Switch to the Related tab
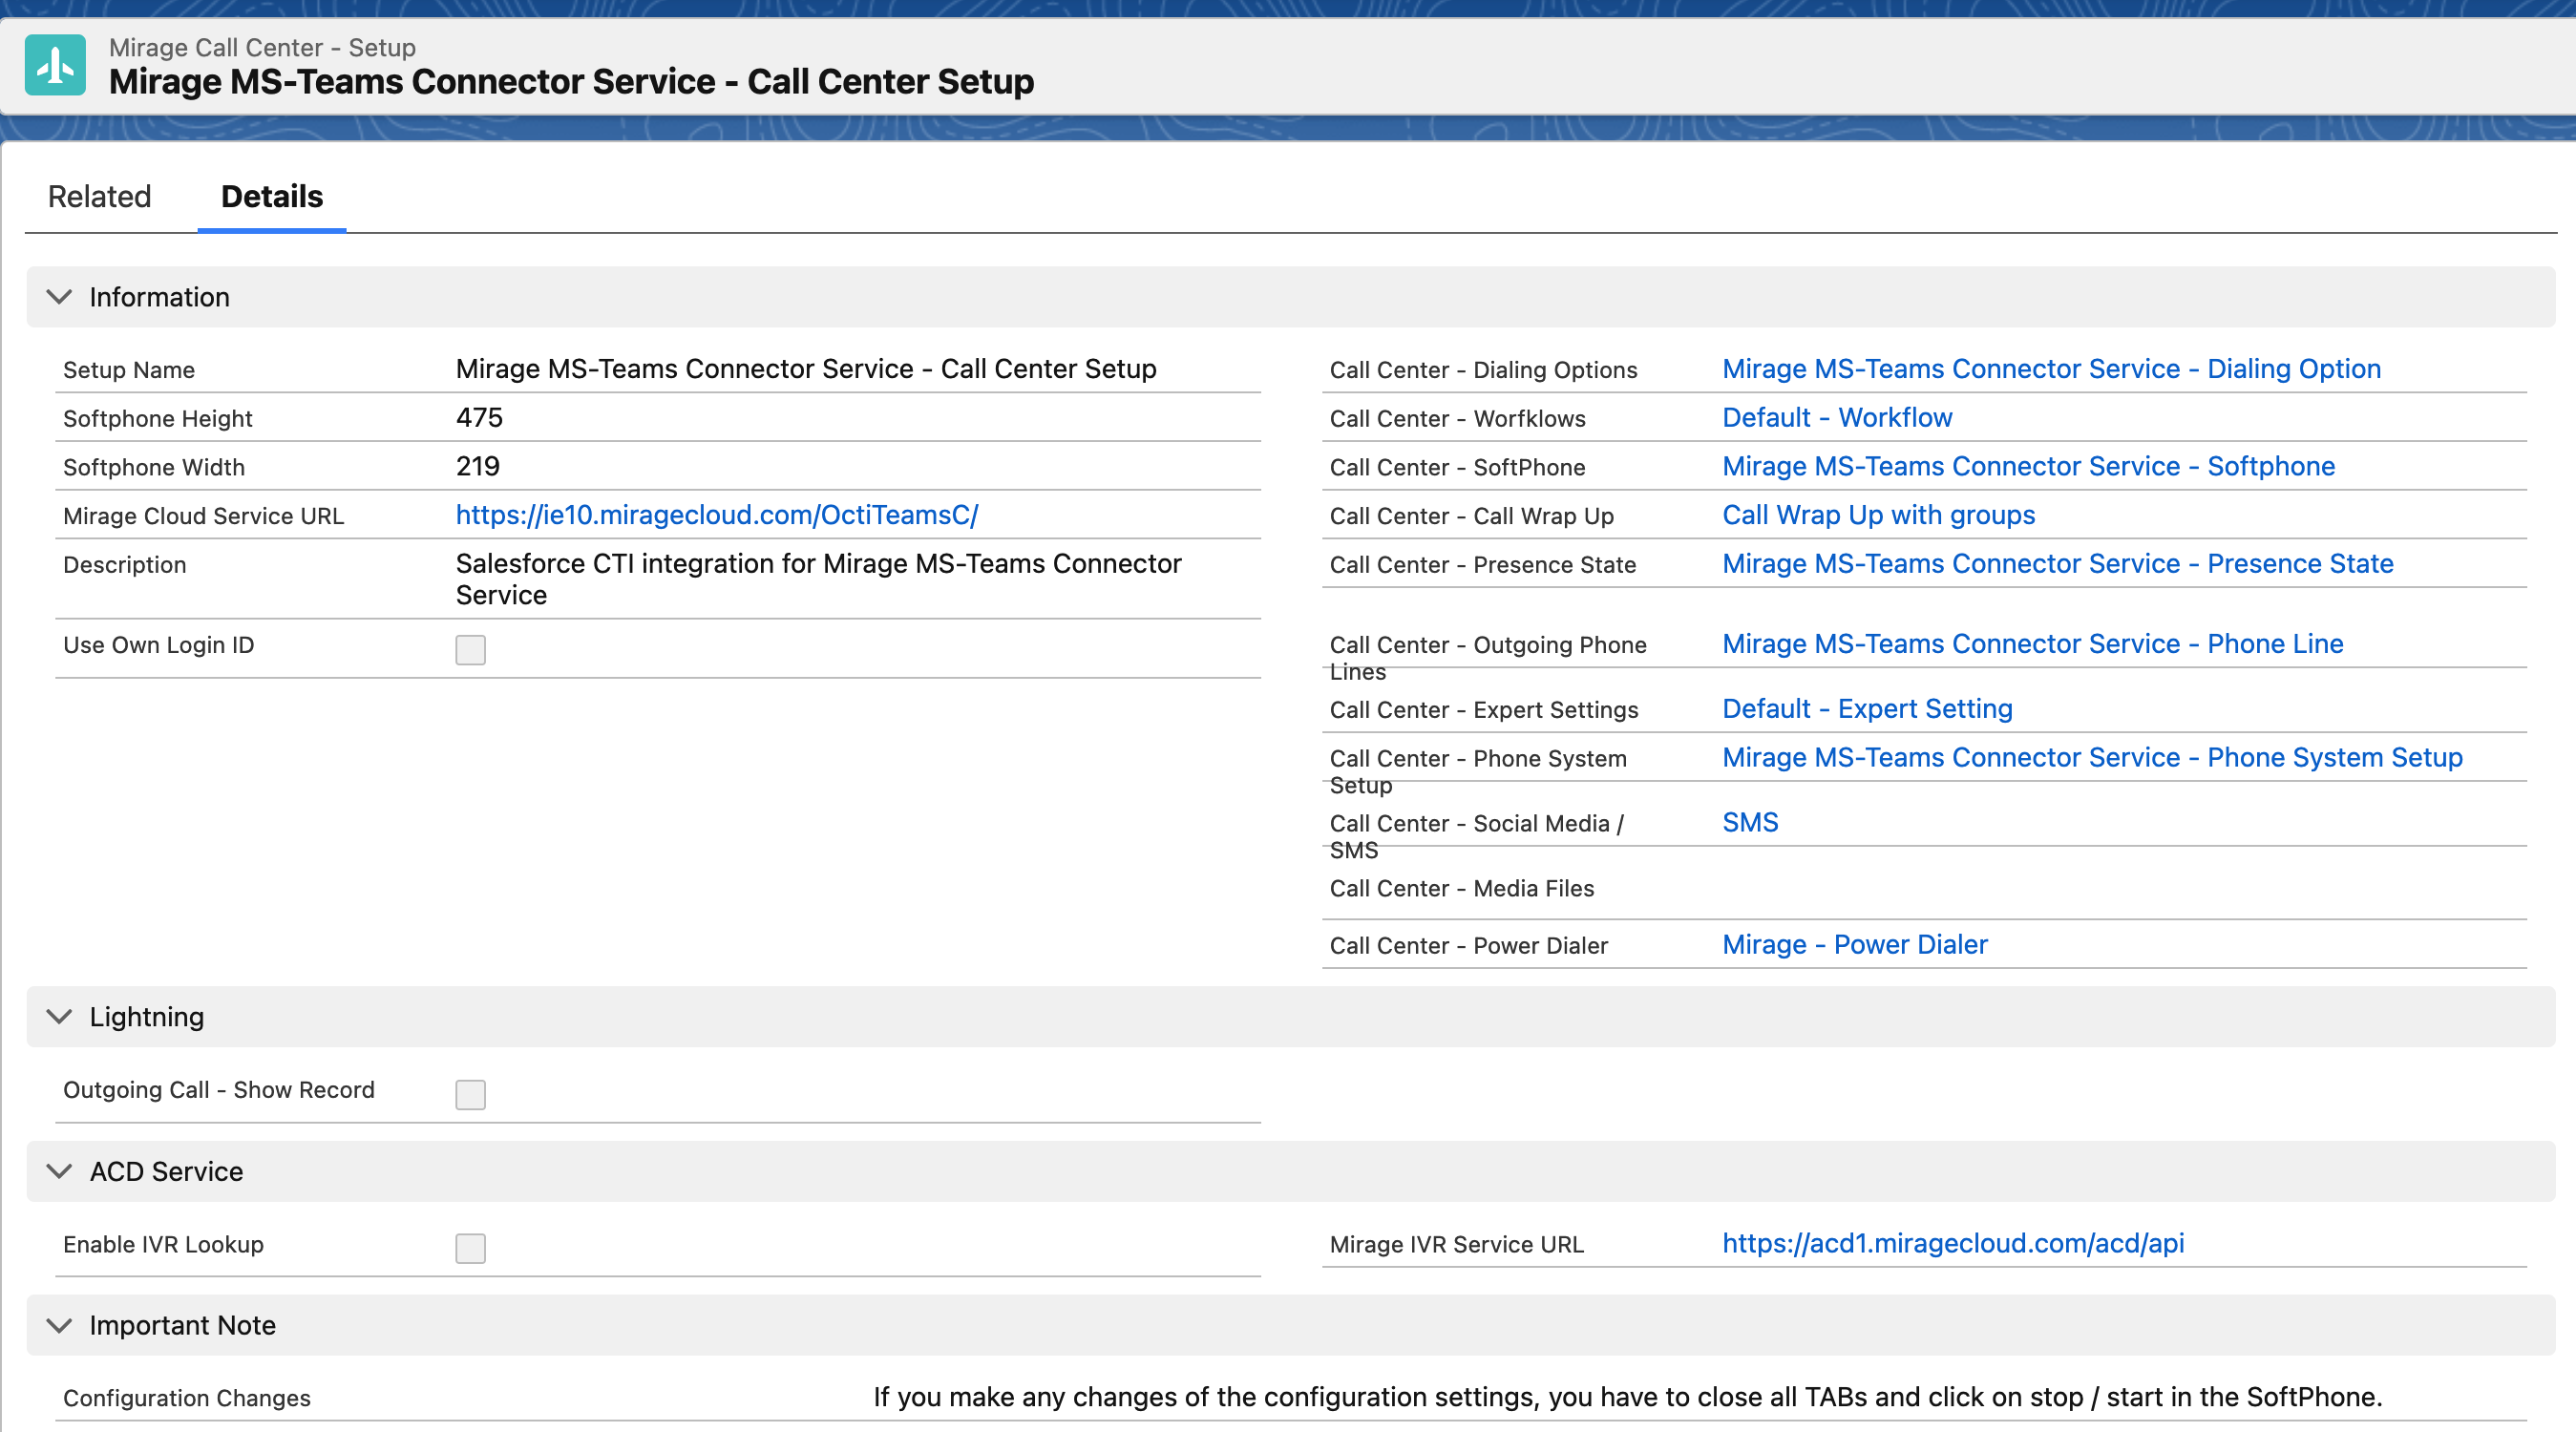The height and width of the screenshot is (1432, 2576). click(x=99, y=197)
